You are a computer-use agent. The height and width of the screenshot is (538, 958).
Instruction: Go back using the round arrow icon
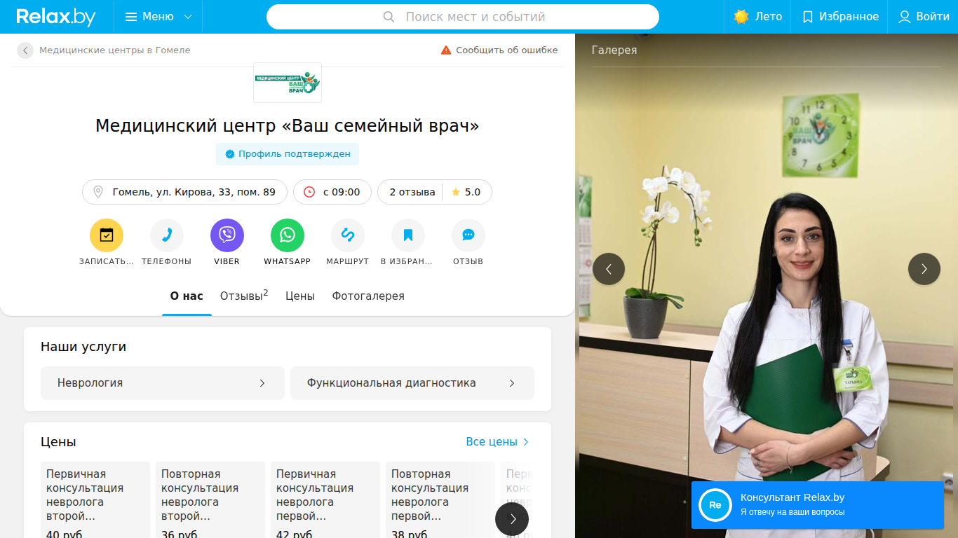(25, 50)
